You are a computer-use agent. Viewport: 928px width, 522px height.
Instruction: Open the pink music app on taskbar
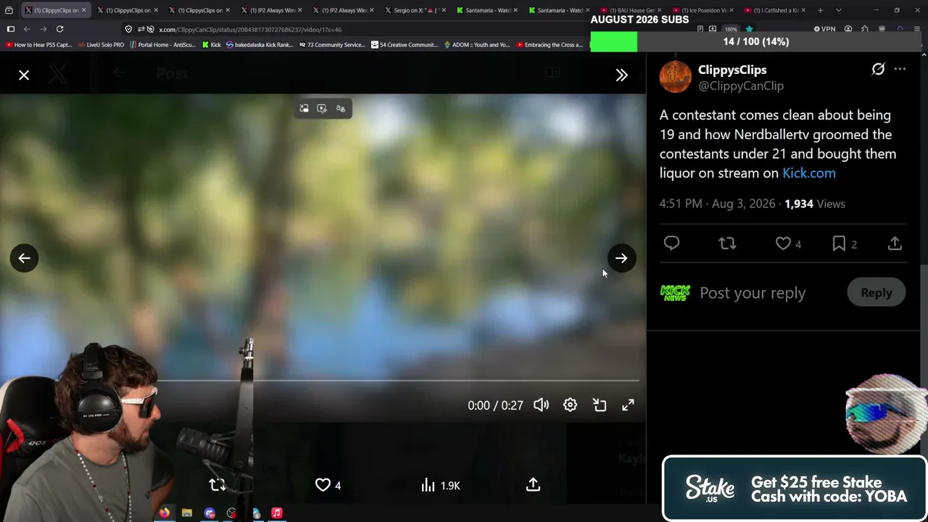click(277, 513)
